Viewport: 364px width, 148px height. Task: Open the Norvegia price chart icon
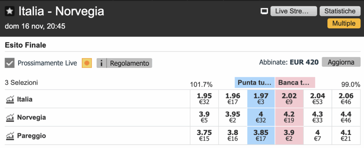pyautogui.click(x=10, y=117)
